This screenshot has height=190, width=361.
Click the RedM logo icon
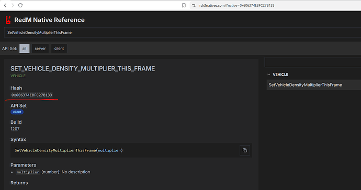coord(8,20)
